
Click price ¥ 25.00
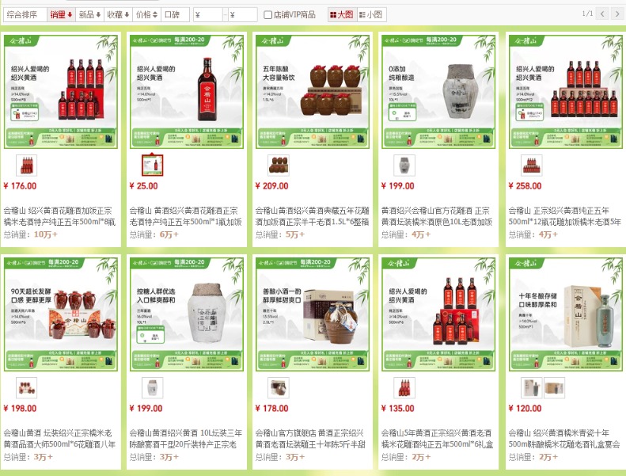click(x=144, y=186)
